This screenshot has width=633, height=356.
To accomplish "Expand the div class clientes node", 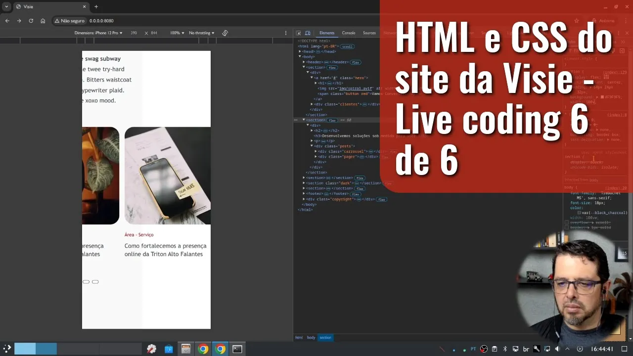I will coord(312,104).
